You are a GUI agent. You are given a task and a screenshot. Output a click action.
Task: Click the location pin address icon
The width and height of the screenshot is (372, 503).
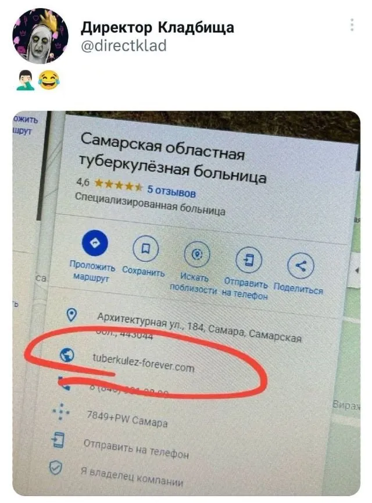(x=71, y=315)
